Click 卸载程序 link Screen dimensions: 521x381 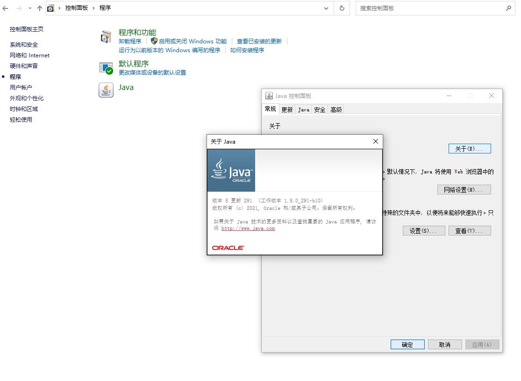(130, 41)
